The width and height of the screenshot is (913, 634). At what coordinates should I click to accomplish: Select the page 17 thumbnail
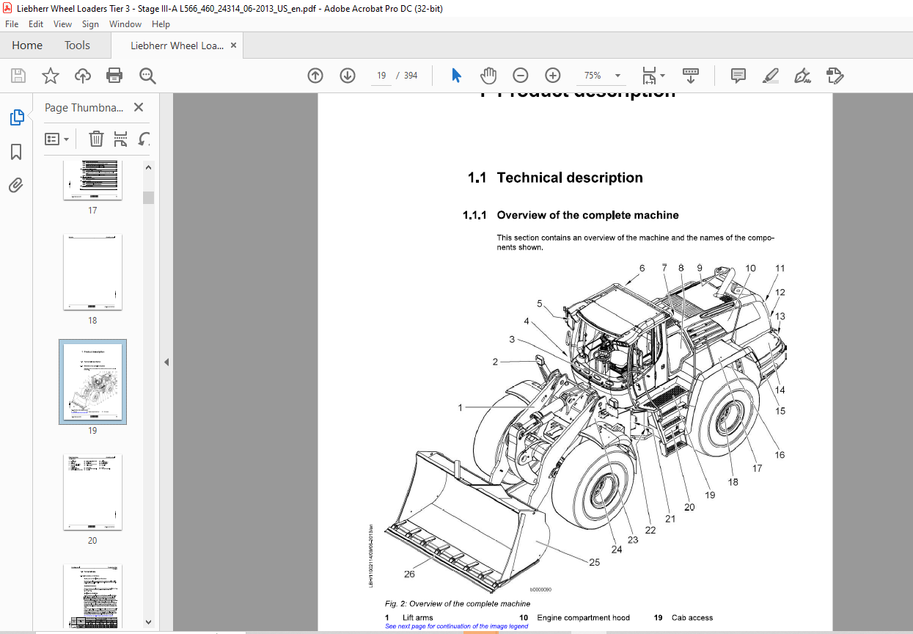click(x=92, y=181)
